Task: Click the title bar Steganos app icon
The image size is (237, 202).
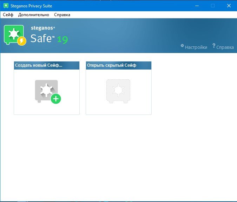Action: tap(6, 6)
